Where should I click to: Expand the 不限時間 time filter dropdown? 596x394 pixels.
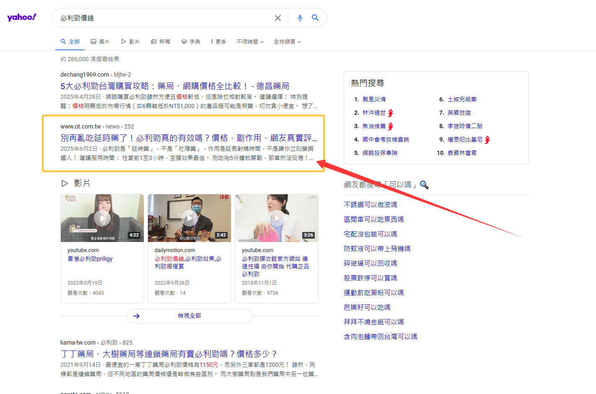[x=250, y=41]
